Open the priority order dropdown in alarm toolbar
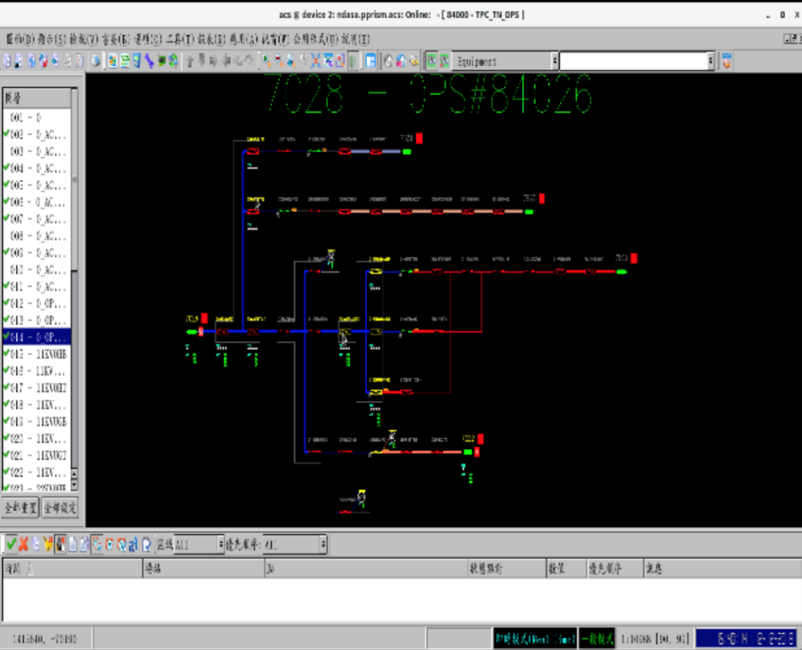 coord(323,544)
